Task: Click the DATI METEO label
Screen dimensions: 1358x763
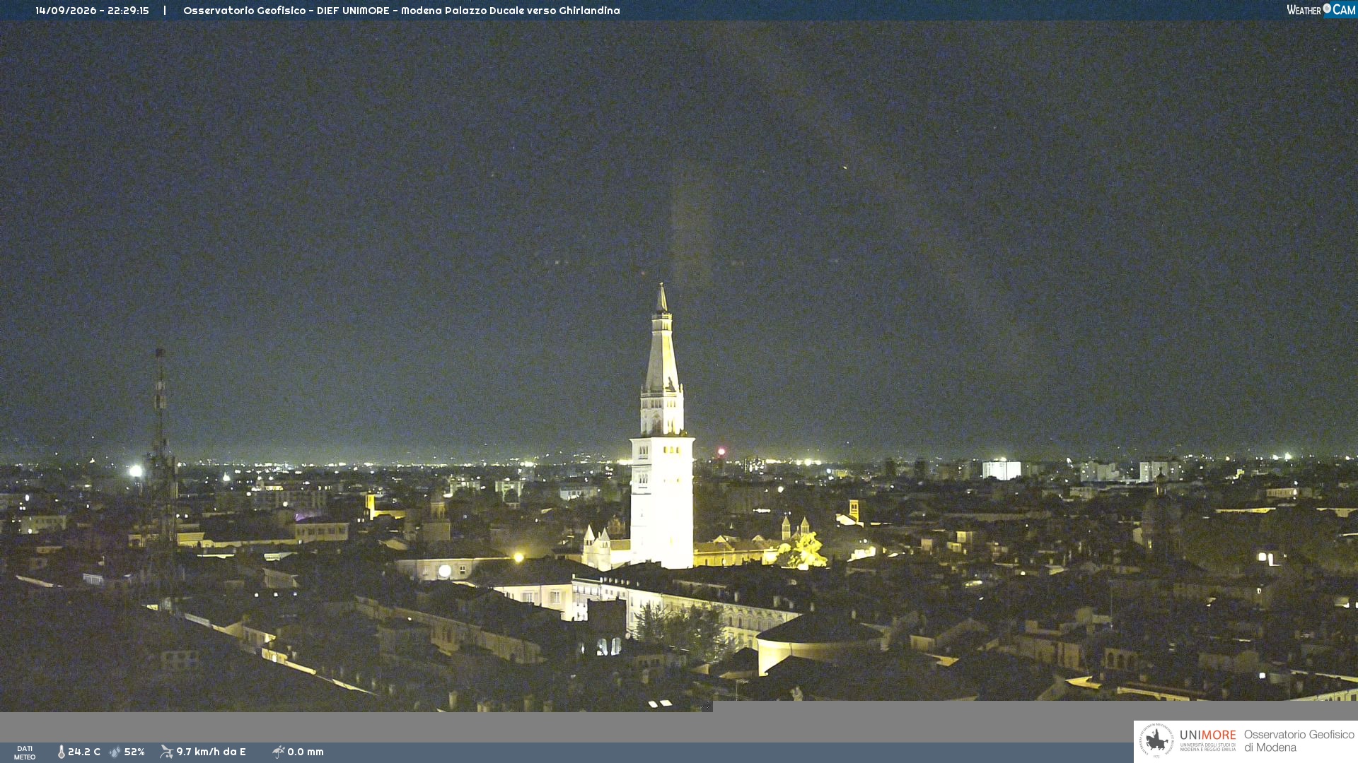Action: tap(25, 752)
